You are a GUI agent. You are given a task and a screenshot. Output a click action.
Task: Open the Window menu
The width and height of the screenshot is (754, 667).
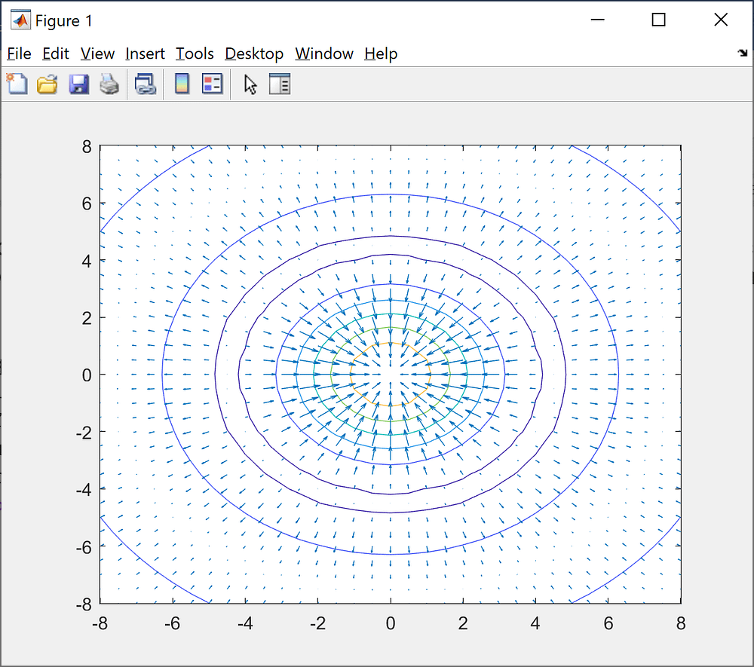324,54
